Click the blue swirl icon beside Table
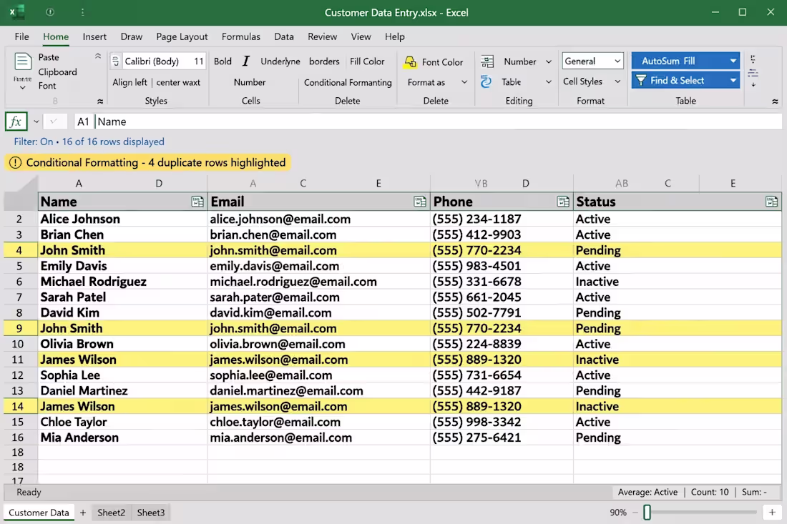Image resolution: width=787 pixels, height=524 pixels. 486,81
